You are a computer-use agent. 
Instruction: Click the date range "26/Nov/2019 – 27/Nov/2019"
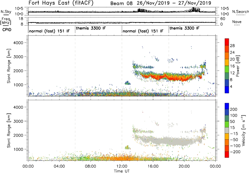pos(174,3)
